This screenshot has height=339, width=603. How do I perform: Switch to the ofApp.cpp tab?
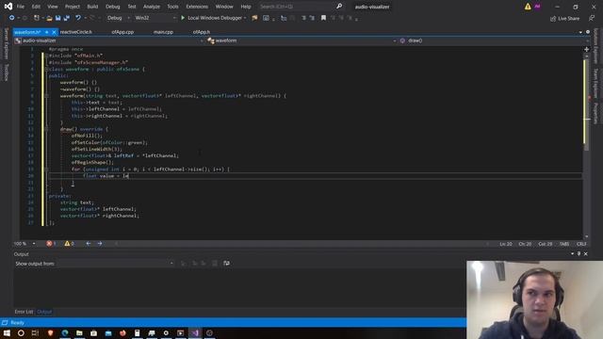coord(122,32)
